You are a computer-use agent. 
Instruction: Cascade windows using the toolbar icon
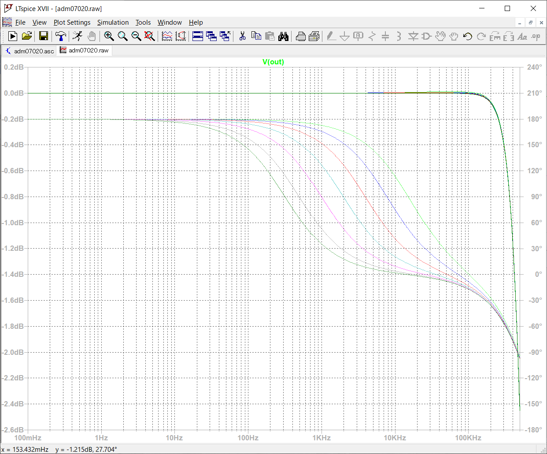coord(211,36)
